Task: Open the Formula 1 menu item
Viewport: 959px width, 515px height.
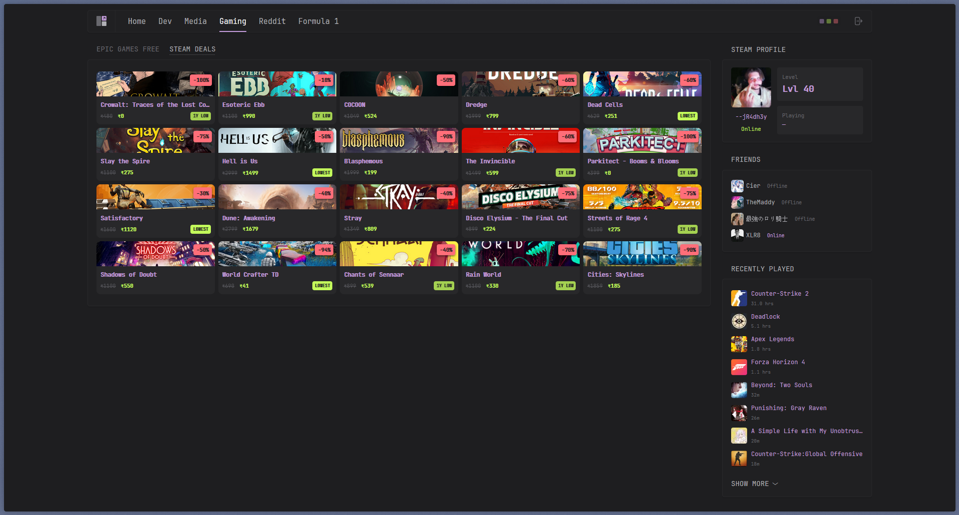Action: pos(318,21)
